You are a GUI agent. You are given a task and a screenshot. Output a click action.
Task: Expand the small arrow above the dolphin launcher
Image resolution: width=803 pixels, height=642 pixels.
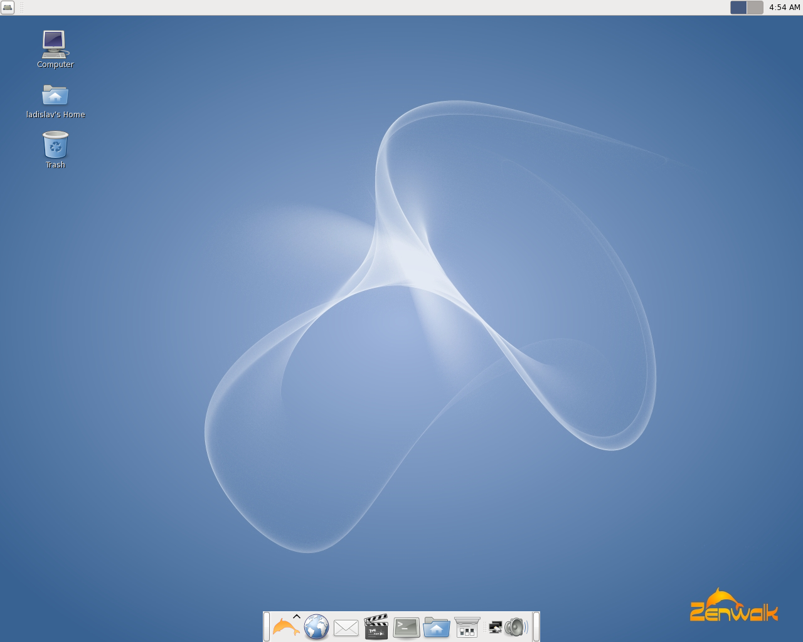[297, 618]
